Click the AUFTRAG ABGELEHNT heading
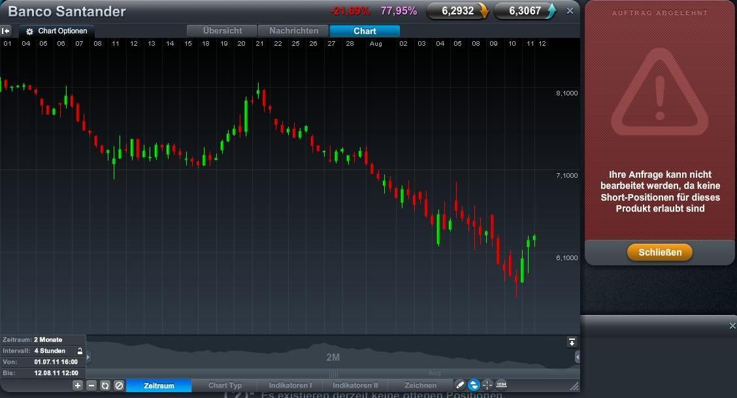The width and height of the screenshot is (737, 398). [660, 13]
